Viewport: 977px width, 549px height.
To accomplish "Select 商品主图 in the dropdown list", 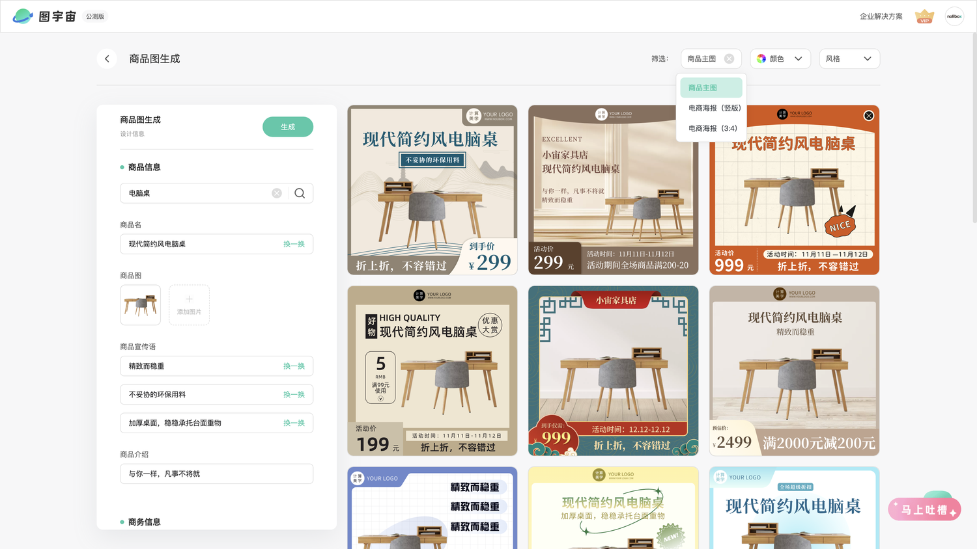I will 711,88.
